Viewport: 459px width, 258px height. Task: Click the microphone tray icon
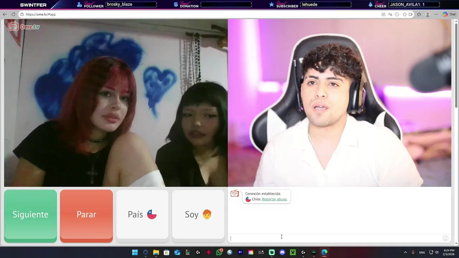pos(413,252)
